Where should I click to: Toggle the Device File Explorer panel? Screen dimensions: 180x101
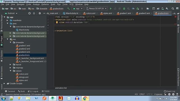[178, 77]
